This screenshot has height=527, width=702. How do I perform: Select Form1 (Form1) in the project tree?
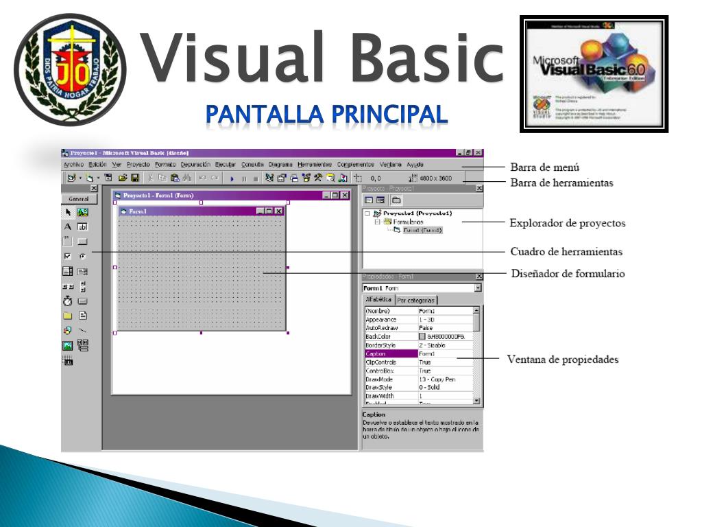tap(422, 231)
